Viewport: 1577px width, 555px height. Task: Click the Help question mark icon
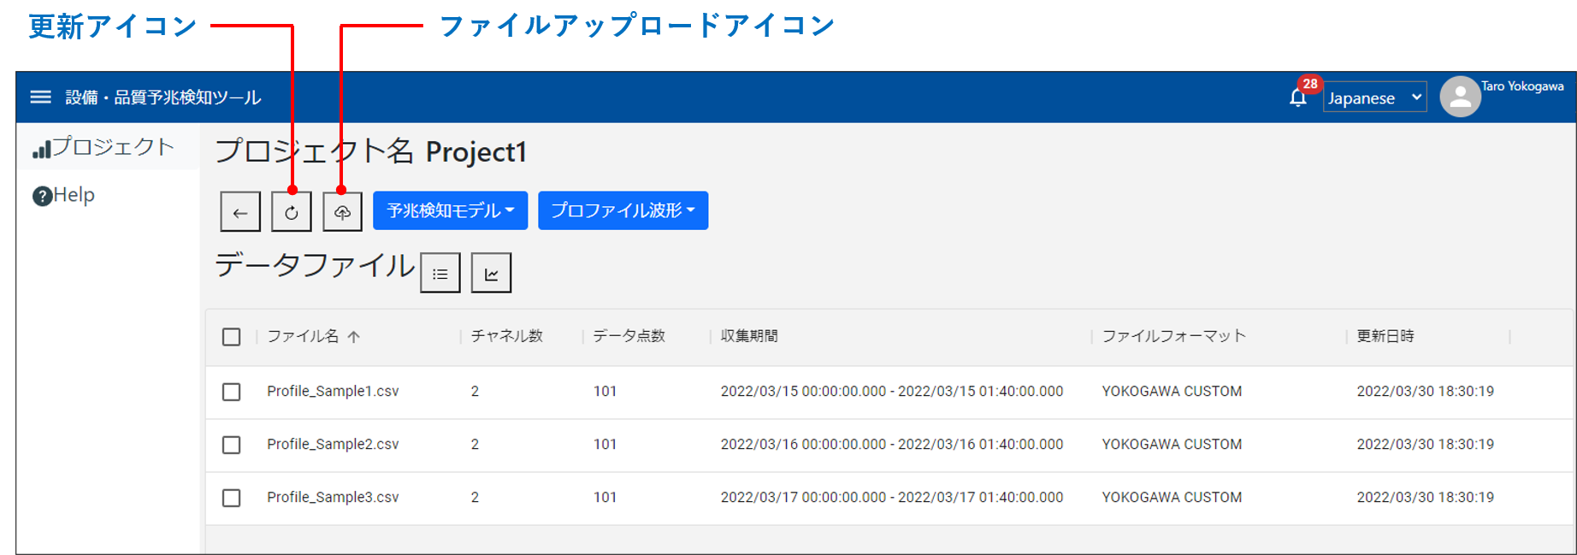42,197
